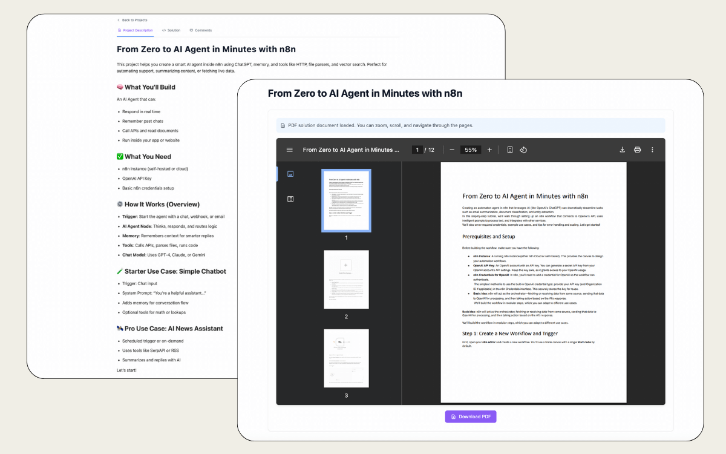Select page 3 thumbnail

[346, 358]
